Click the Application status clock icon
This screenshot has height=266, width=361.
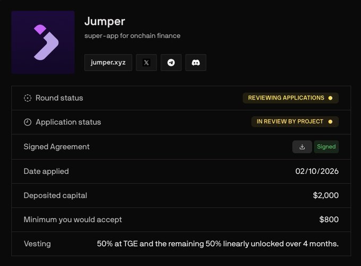coord(28,122)
